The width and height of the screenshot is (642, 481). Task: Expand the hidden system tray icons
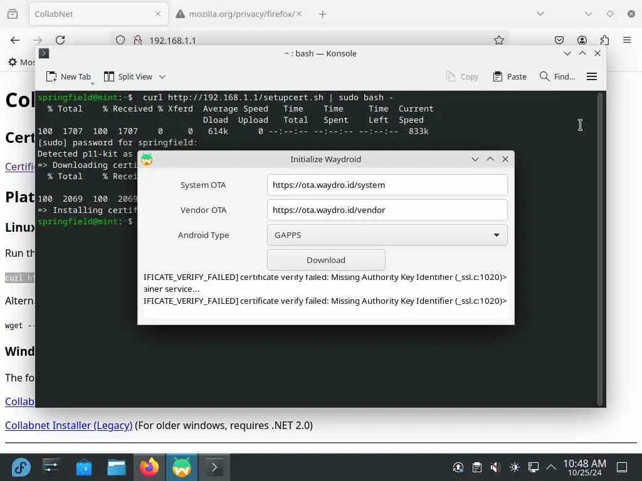click(551, 467)
